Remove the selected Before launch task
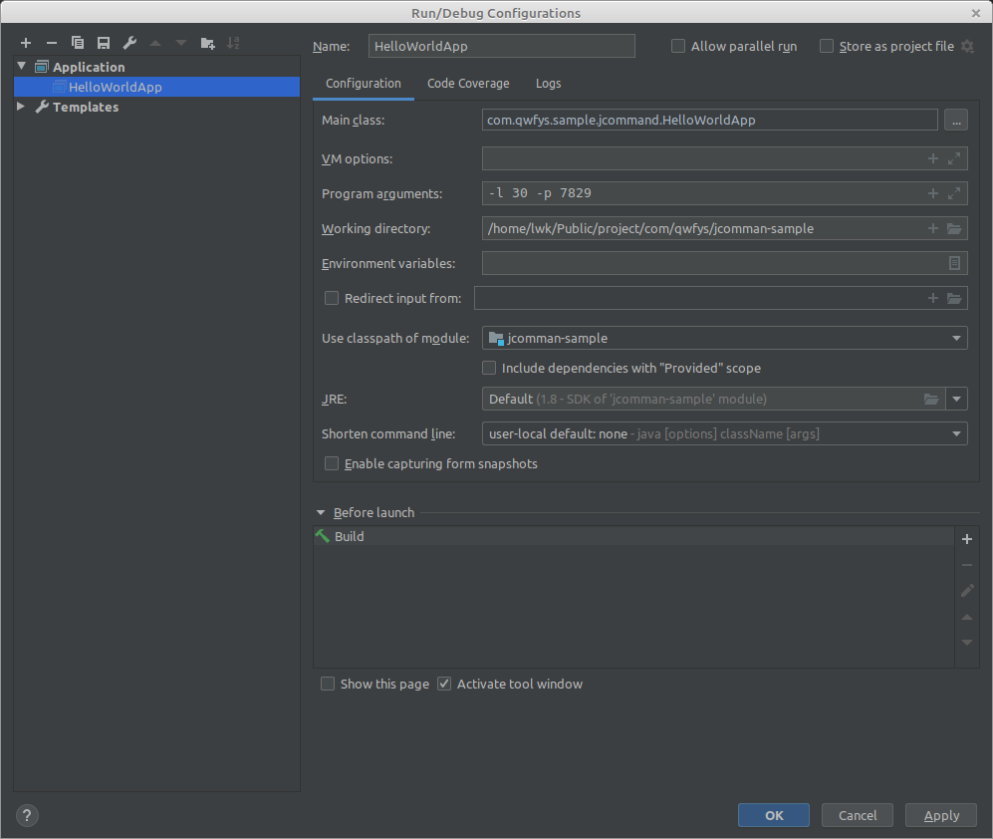993x839 pixels. tap(967, 565)
